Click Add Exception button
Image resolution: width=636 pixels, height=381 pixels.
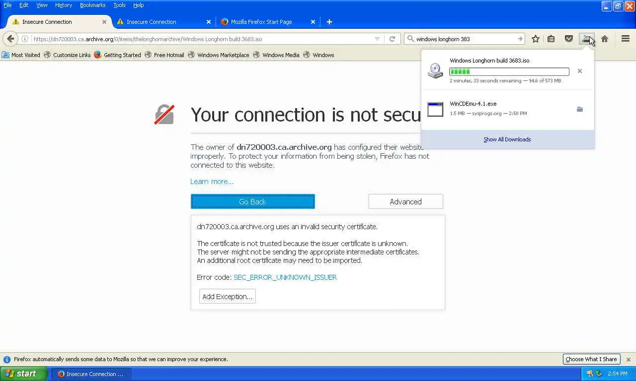(228, 297)
